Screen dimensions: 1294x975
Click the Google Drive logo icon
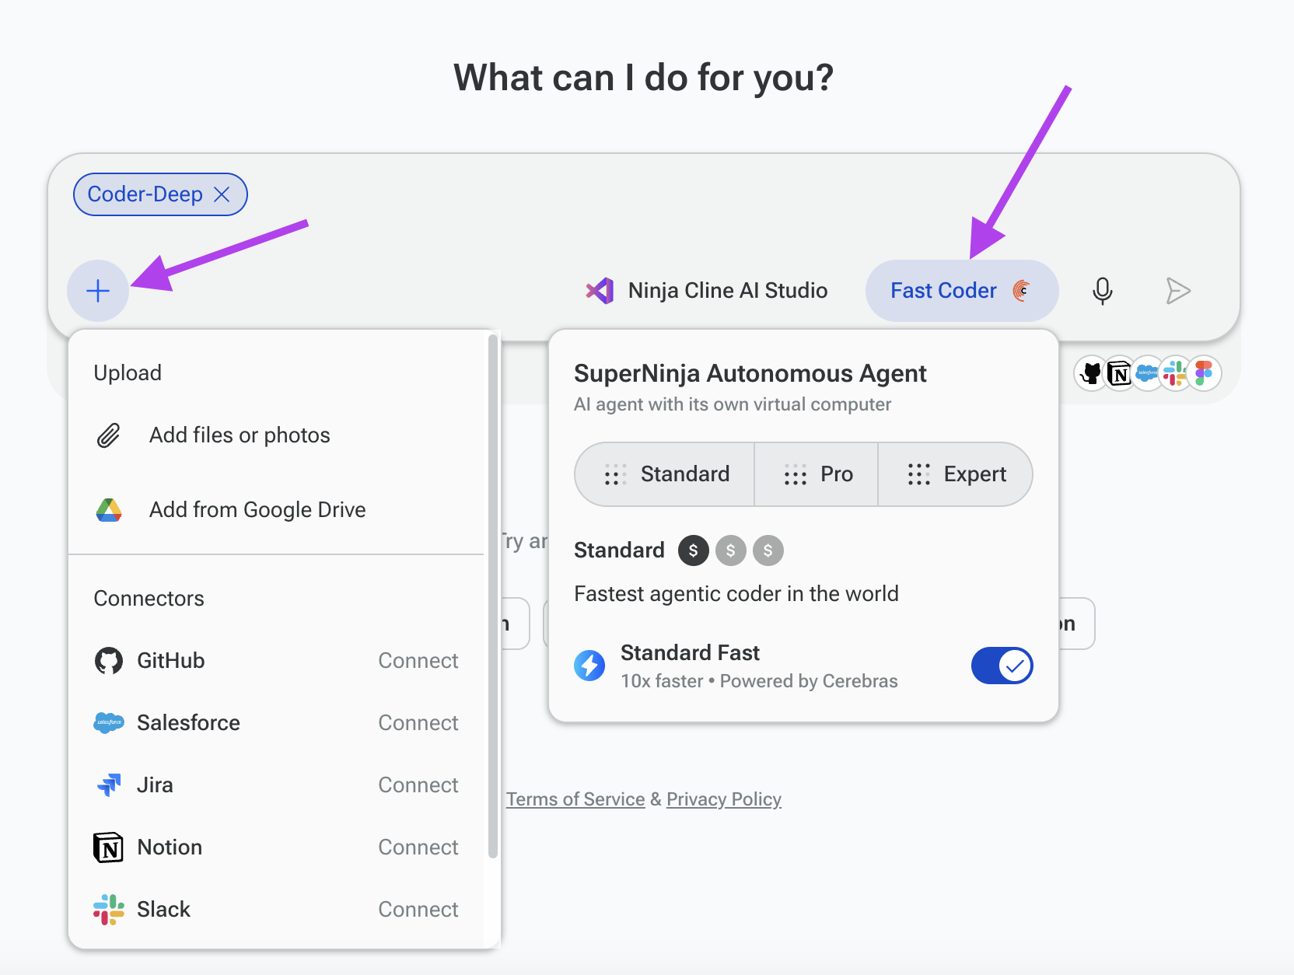[x=109, y=510]
